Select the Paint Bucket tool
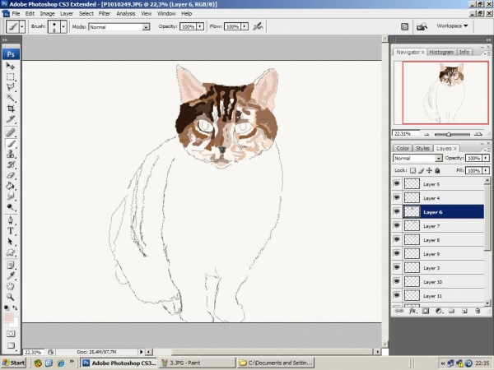494x370 pixels. [x=11, y=186]
